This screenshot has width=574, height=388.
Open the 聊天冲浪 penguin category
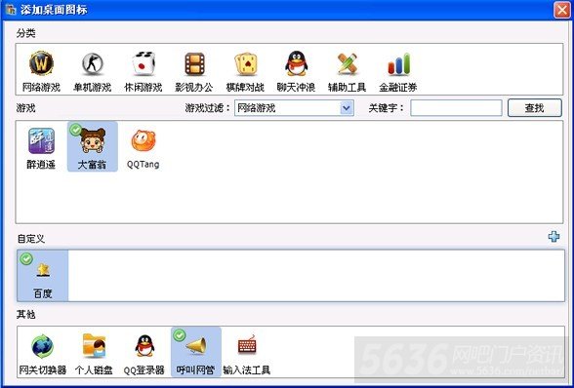point(296,63)
